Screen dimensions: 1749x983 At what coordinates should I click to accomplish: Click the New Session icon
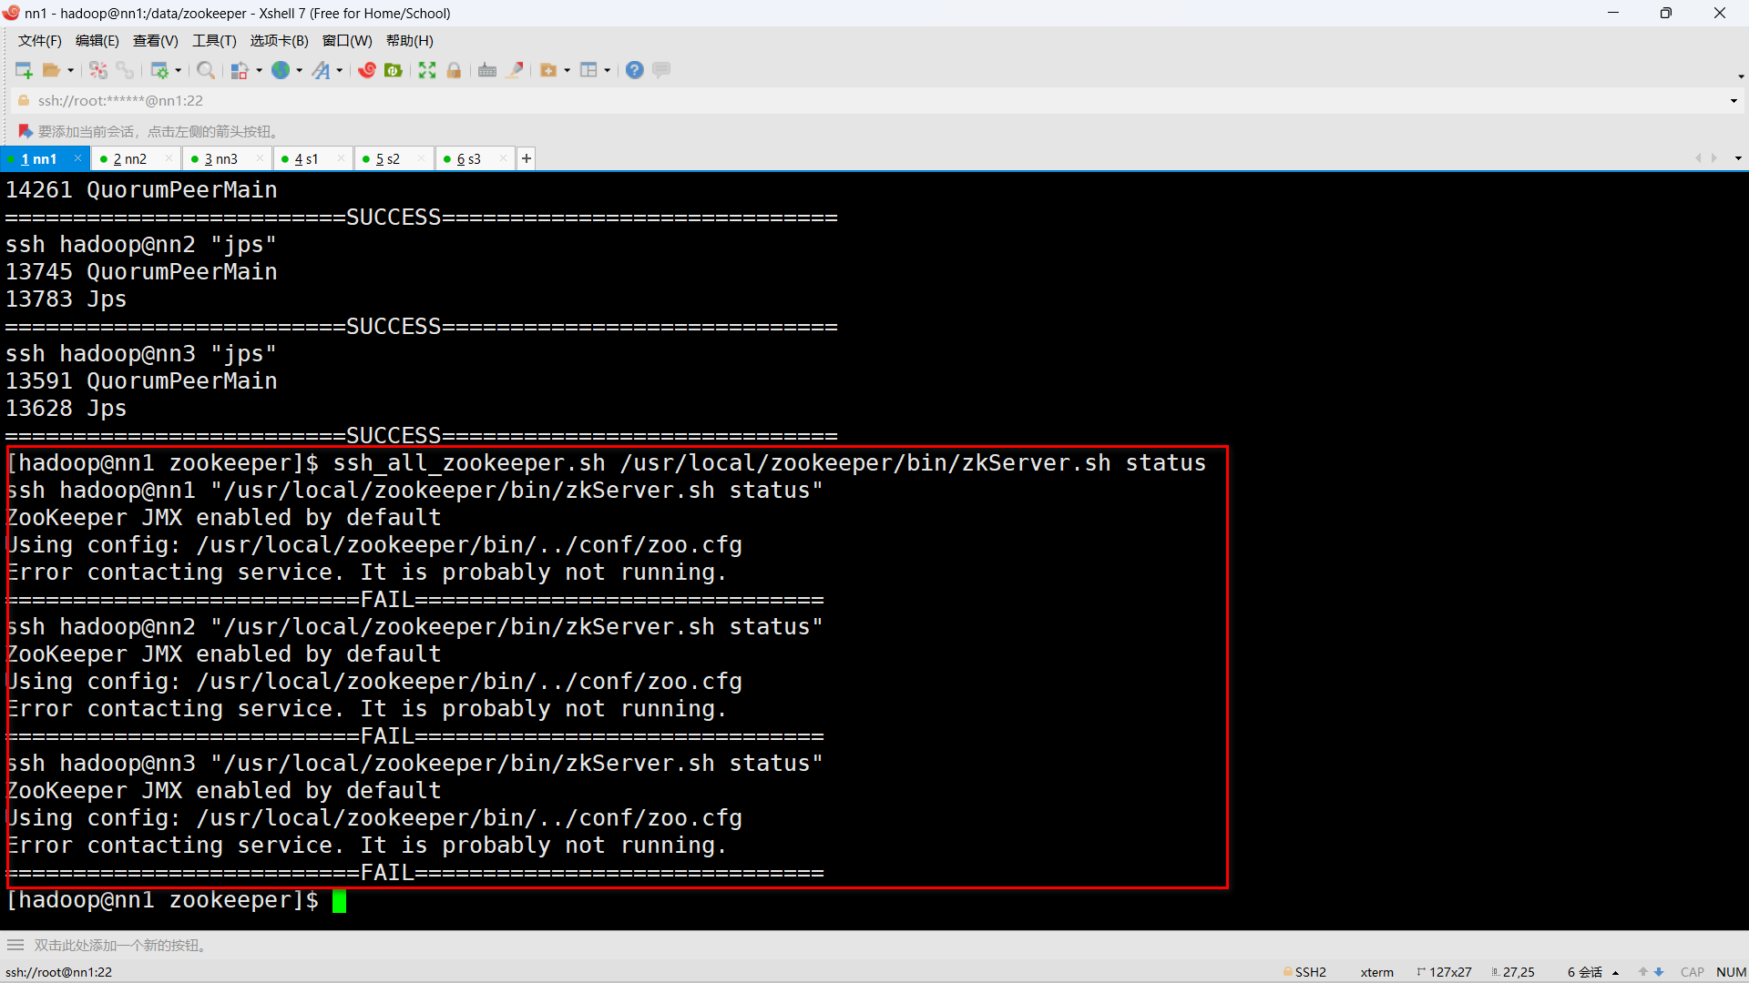24,70
